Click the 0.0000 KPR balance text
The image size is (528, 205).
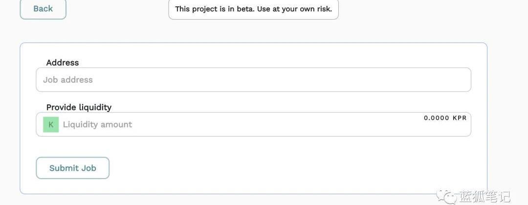[445, 118]
